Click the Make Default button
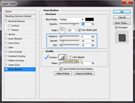135x103 pixels. (63, 73)
